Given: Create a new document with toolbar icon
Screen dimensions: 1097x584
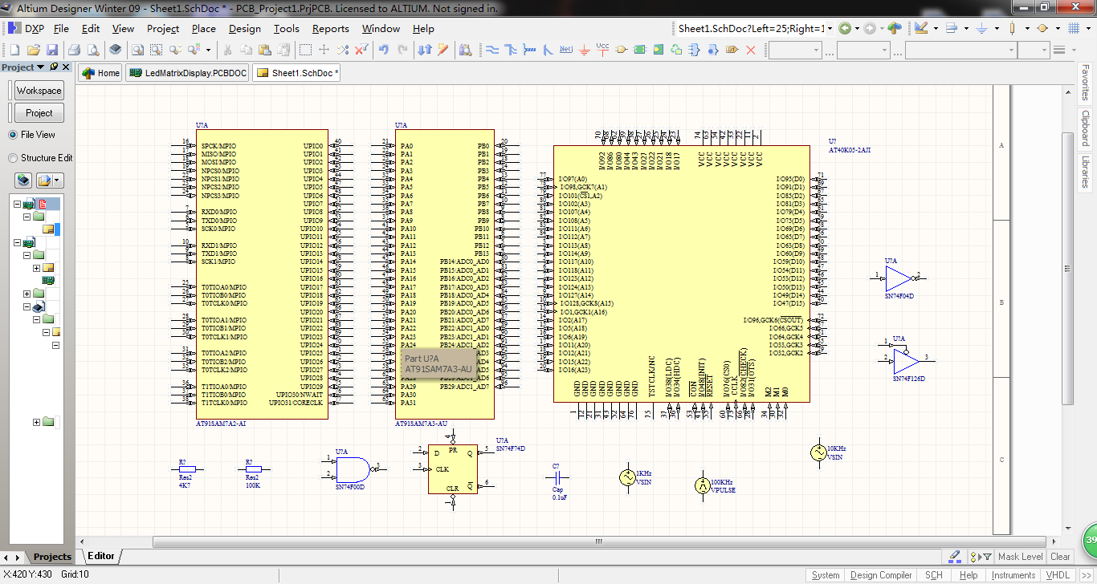Looking at the screenshot, I should tap(14, 50).
